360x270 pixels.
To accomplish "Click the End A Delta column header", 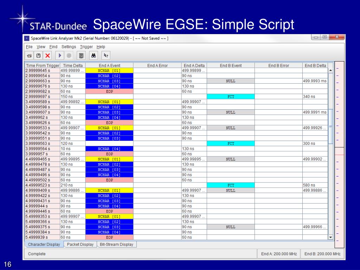I will click(194, 65).
